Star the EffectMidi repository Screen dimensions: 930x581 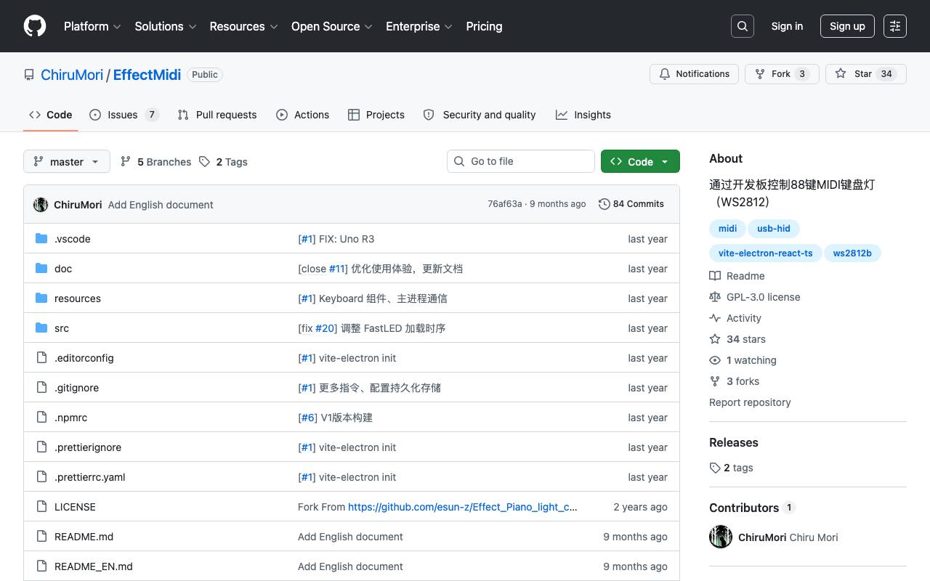coord(866,74)
